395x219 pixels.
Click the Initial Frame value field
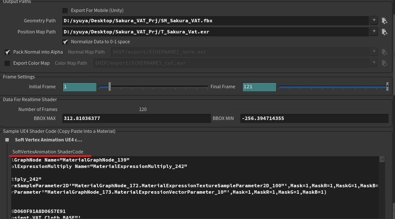tap(80, 87)
